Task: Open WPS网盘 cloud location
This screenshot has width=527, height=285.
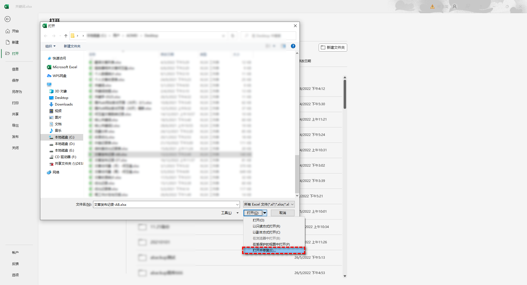Action: click(59, 76)
